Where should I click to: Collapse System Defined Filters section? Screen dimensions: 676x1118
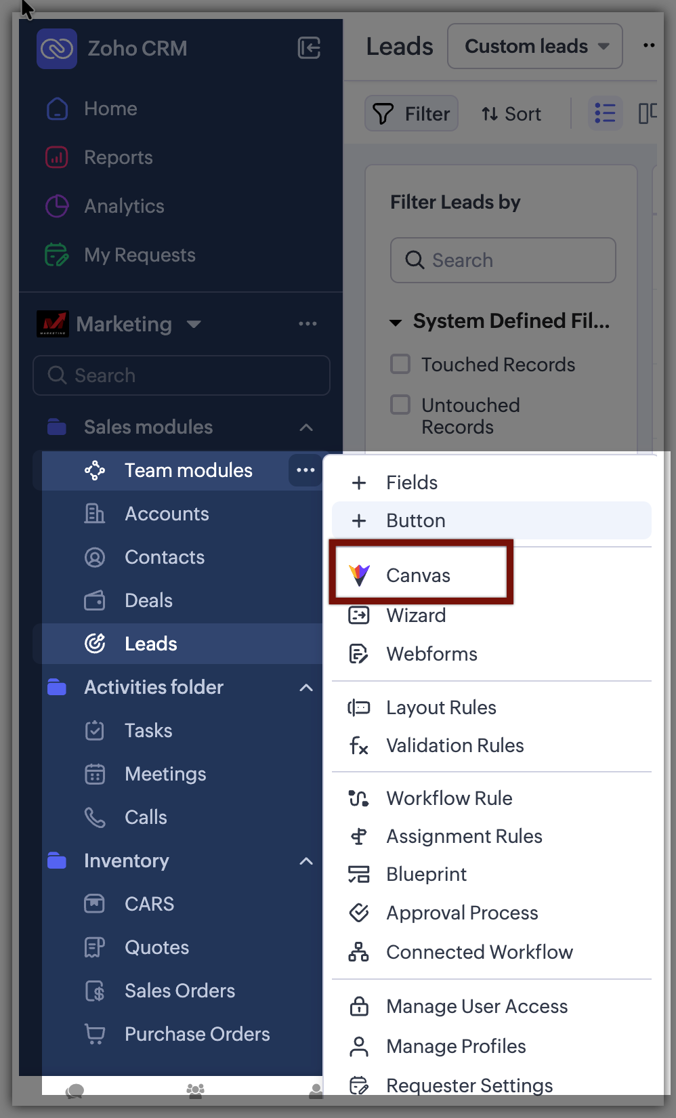pyautogui.click(x=396, y=322)
